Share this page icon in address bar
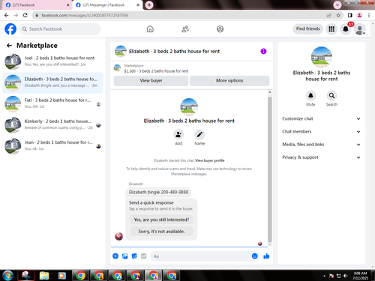Viewport: 375px width, 281px height. coord(329,15)
